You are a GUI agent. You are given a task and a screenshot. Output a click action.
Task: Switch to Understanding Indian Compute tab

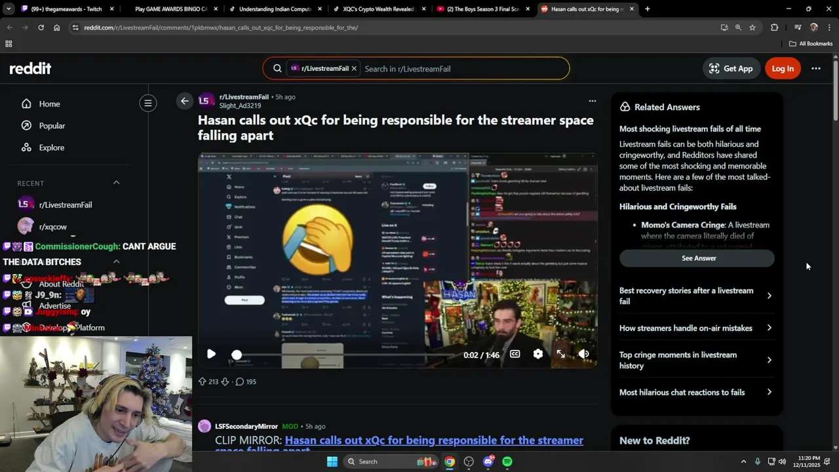(275, 9)
